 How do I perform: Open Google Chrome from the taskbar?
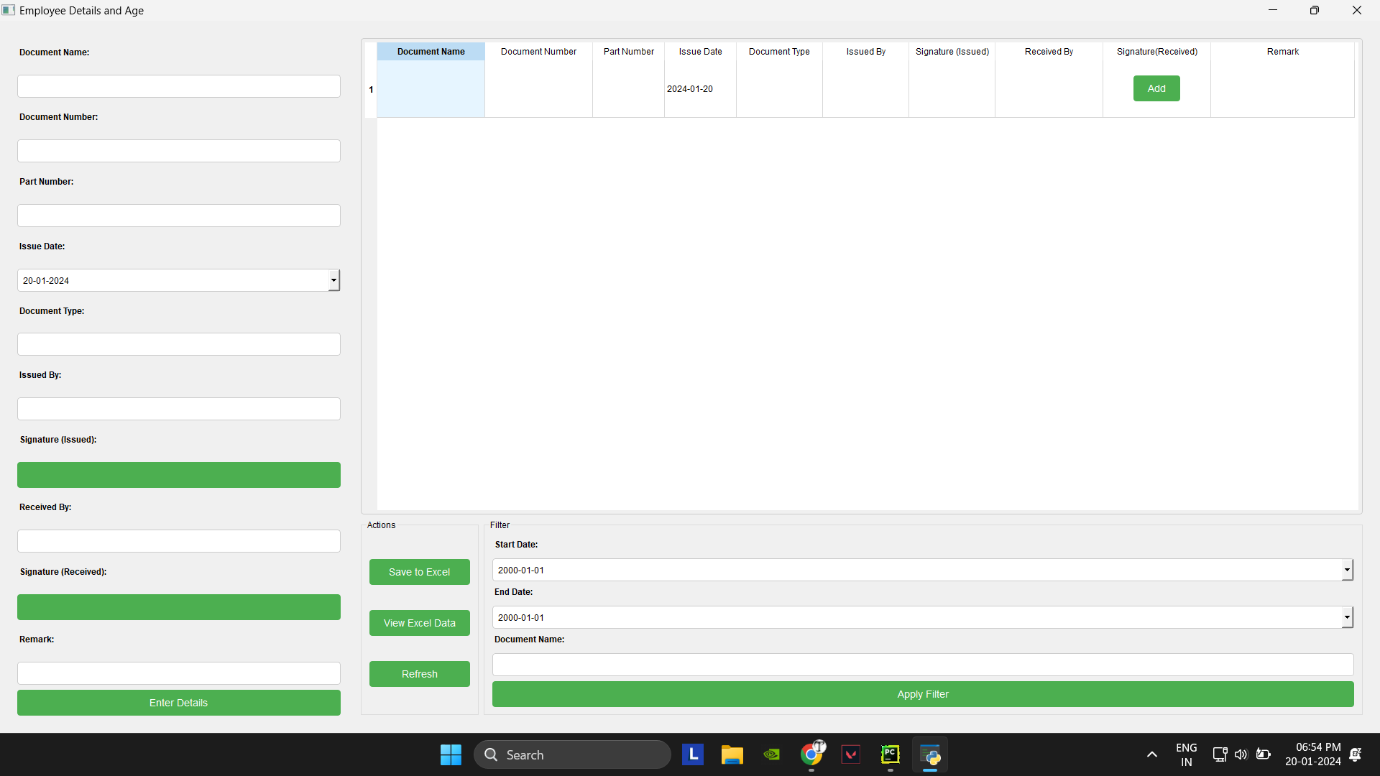coord(811,754)
